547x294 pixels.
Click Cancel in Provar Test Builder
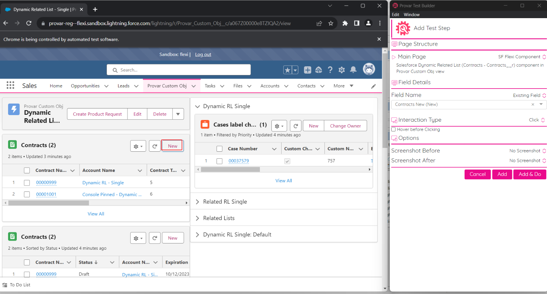coord(477,174)
